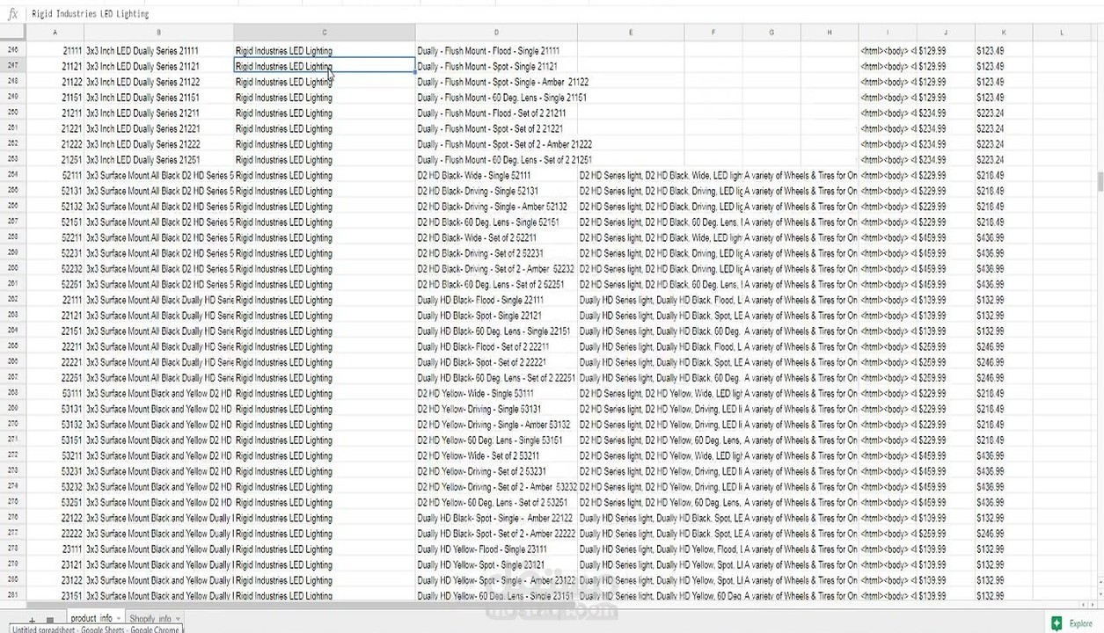This screenshot has width=1104, height=633.
Task: Select column L header
Action: point(1062,33)
